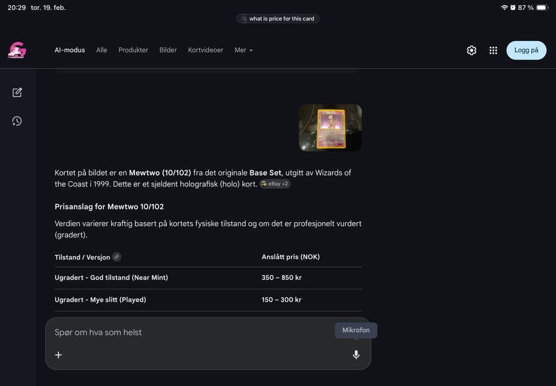
Task: Open the eBay +2 sources chip
Action: click(275, 183)
